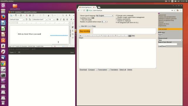Viewport: 188px width, 106px height.
Task: Click Update Style icon in Writer
Action: tap(27, 19)
